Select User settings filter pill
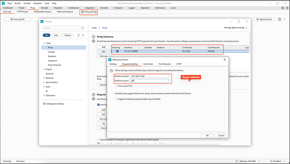 click(x=56, y=35)
